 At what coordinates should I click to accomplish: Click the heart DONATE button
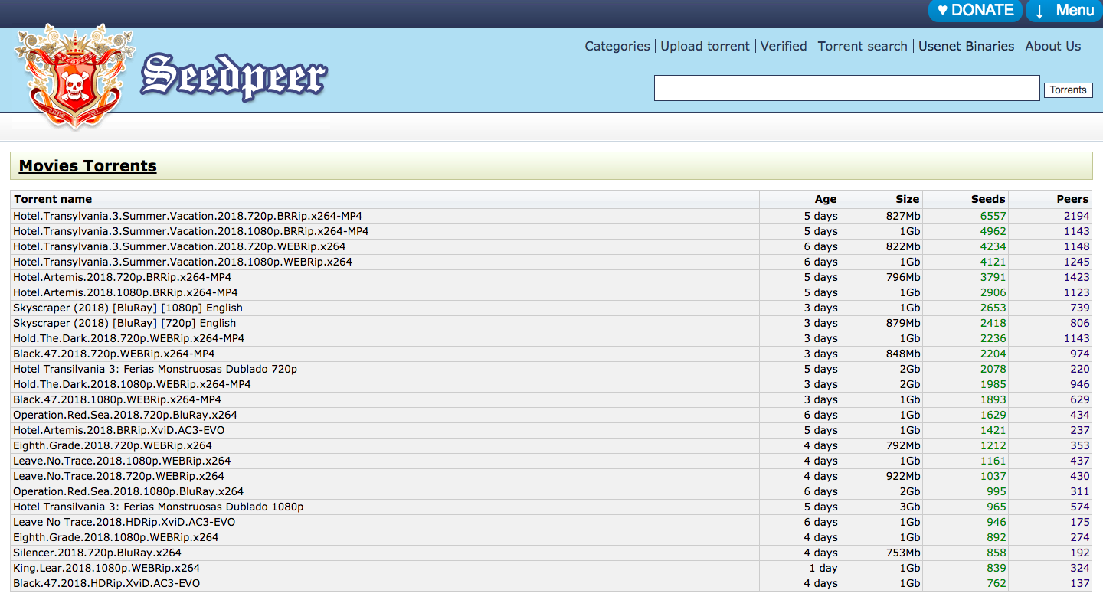[975, 11]
